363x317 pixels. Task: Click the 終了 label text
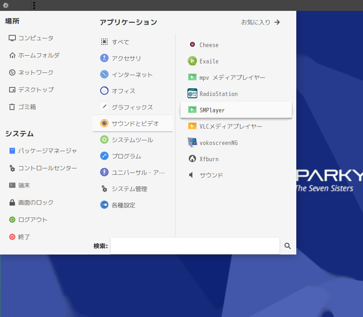coord(24,237)
